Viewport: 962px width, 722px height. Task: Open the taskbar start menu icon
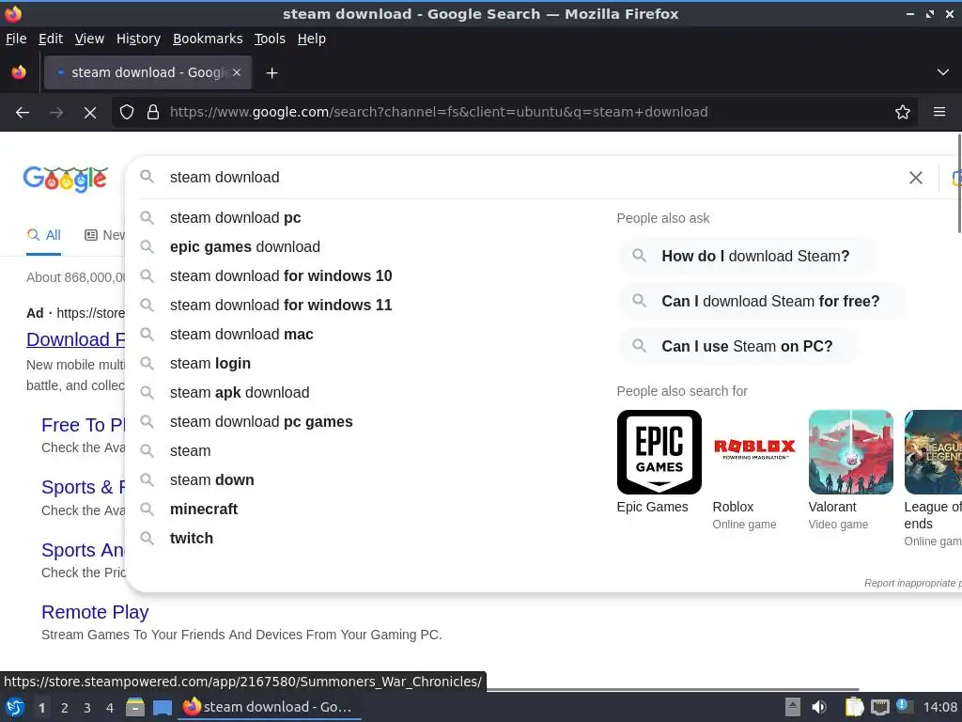(x=15, y=707)
